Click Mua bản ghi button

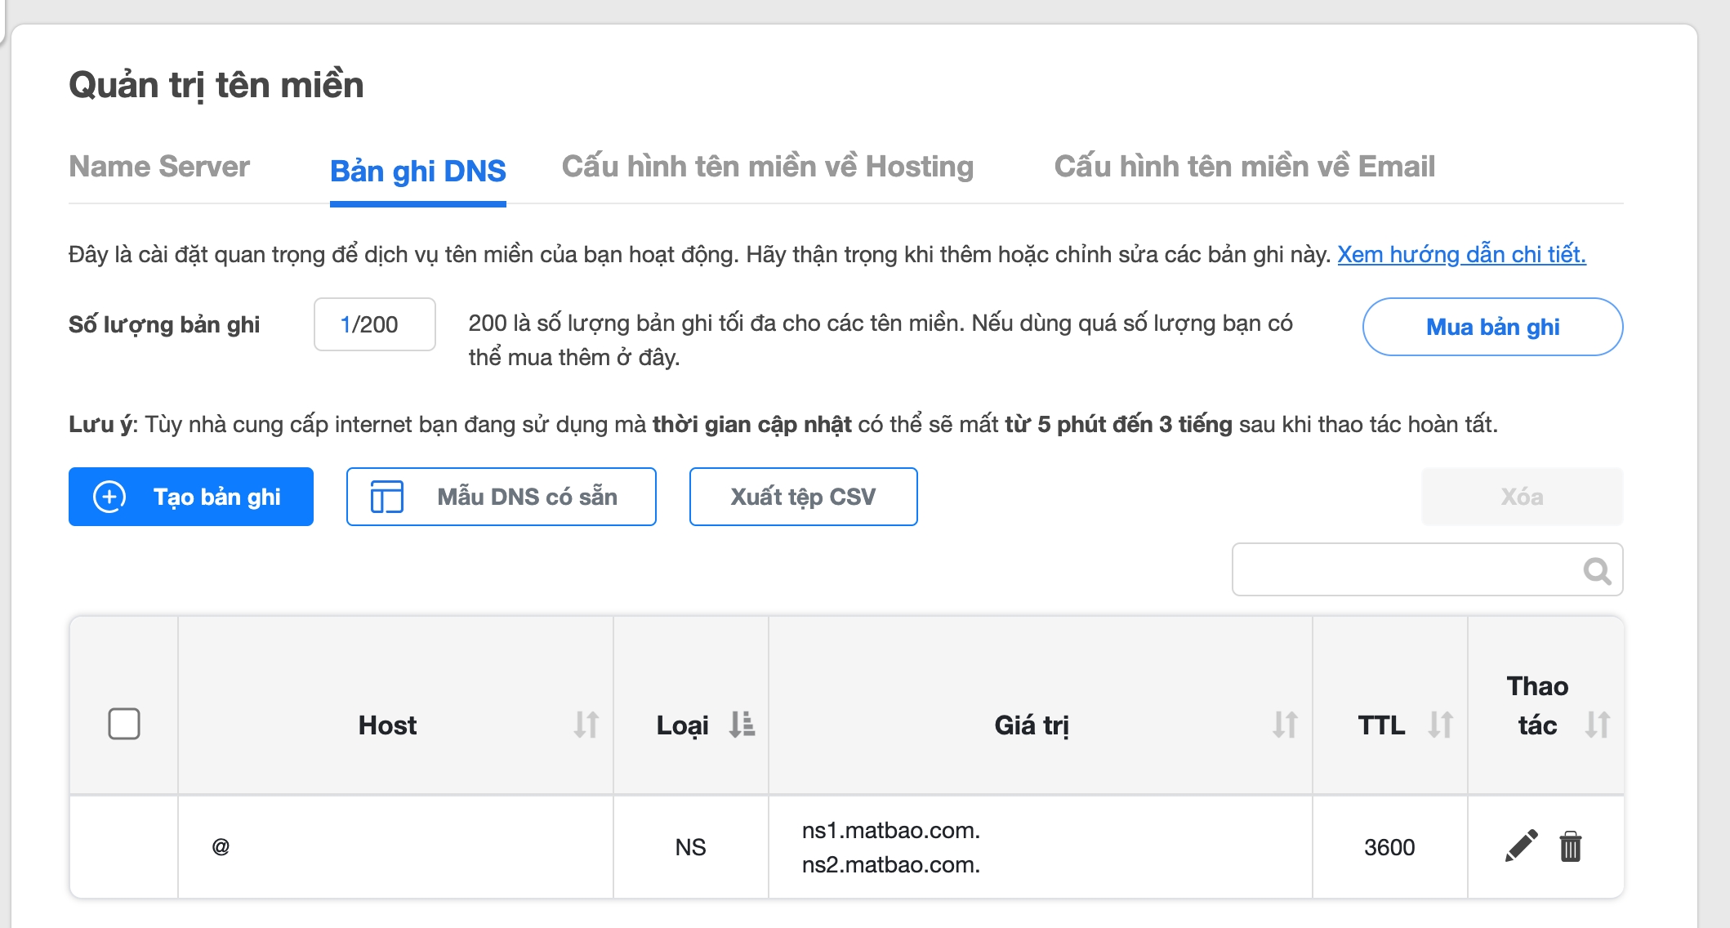pyautogui.click(x=1492, y=327)
